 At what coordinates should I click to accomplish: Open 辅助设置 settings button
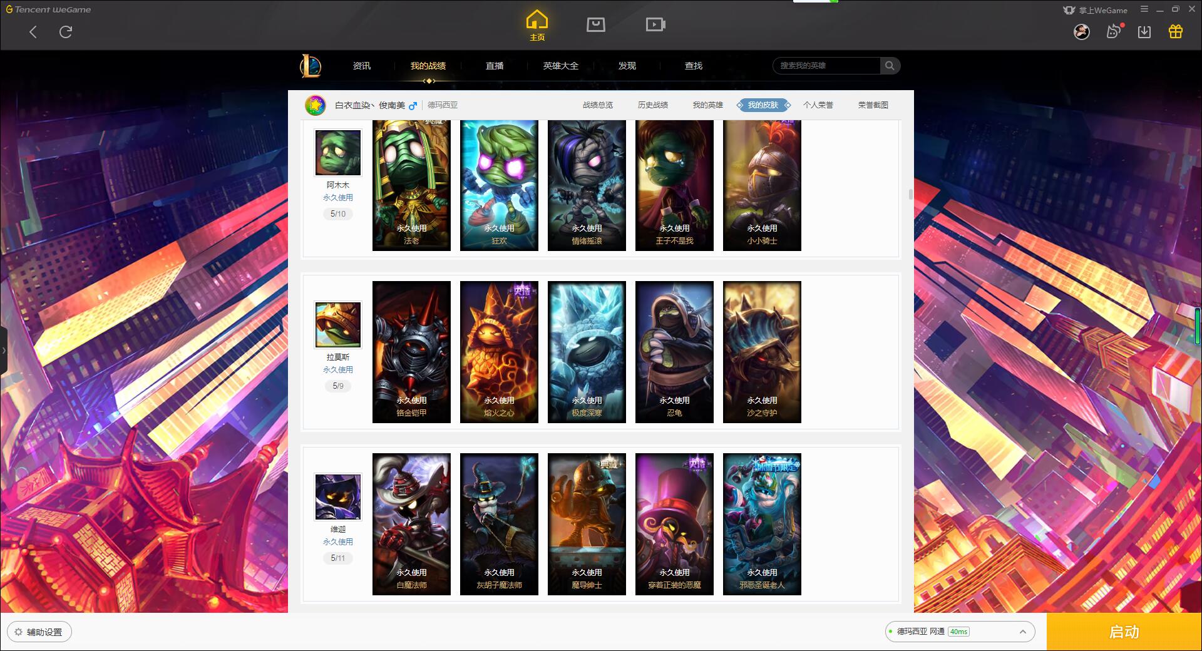click(39, 632)
